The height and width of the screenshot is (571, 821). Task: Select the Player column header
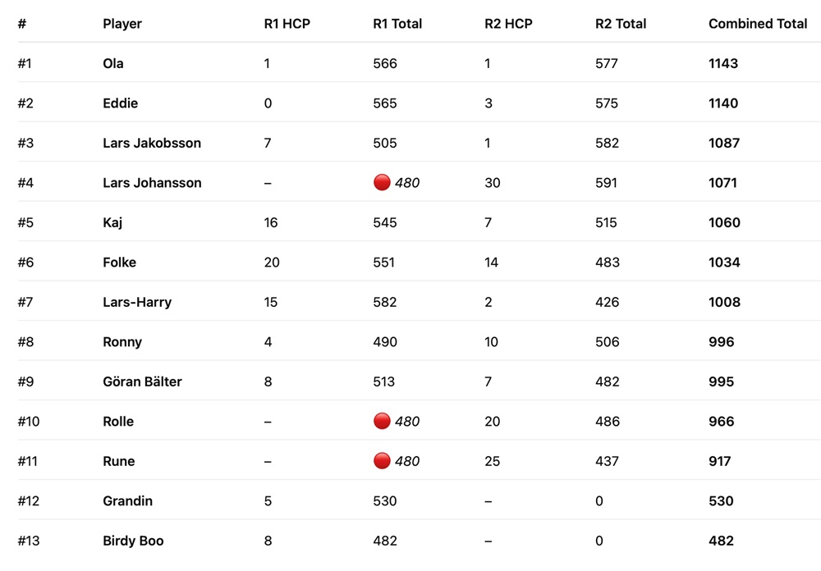[122, 24]
